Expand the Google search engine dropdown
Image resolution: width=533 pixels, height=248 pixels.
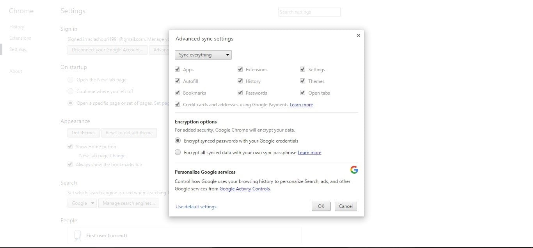coord(82,203)
